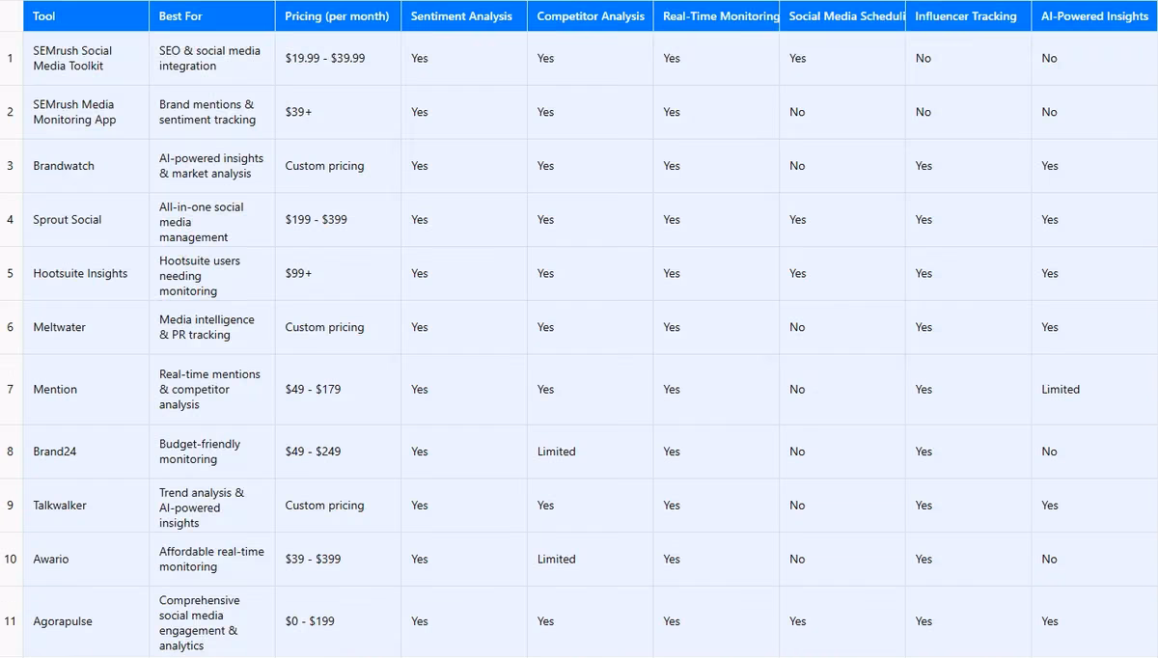This screenshot has width=1158, height=658.
Task: Click Talkwalker's Influencer Tracking Yes cell
Action: [968, 506]
